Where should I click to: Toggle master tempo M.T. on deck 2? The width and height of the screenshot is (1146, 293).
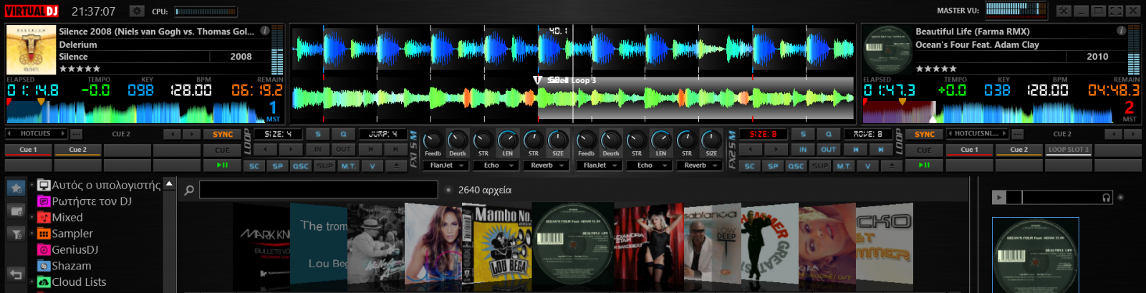point(844,165)
